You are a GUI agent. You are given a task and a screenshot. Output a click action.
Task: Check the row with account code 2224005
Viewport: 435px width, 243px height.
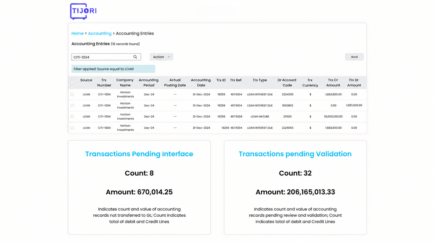(72, 94)
